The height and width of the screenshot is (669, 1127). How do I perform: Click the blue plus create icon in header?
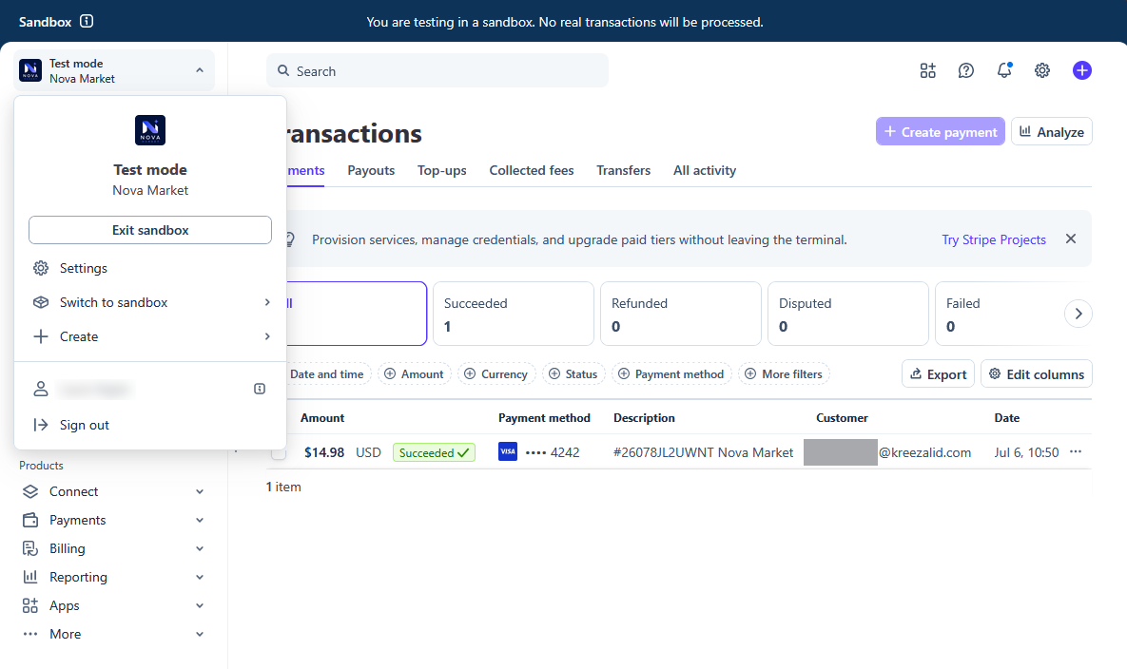(1081, 70)
